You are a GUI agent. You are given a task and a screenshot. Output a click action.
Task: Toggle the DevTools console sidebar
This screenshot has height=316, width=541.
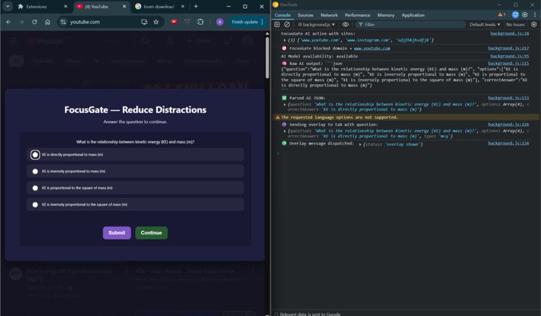point(277,25)
